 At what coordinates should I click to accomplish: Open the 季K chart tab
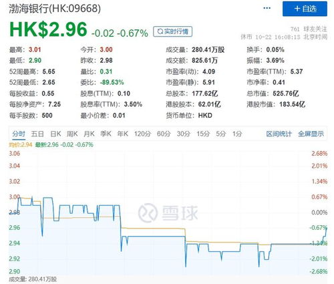(106, 134)
